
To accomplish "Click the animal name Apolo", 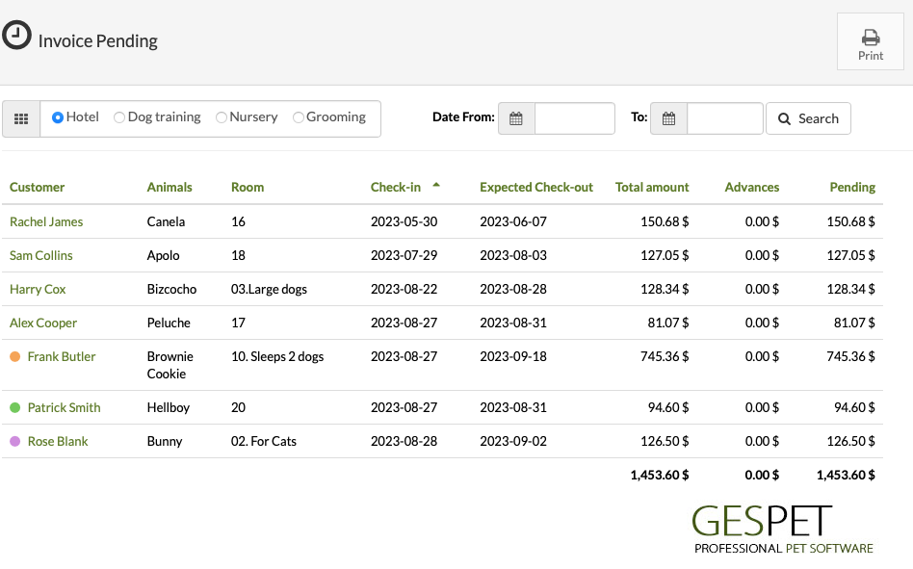I will (163, 255).
